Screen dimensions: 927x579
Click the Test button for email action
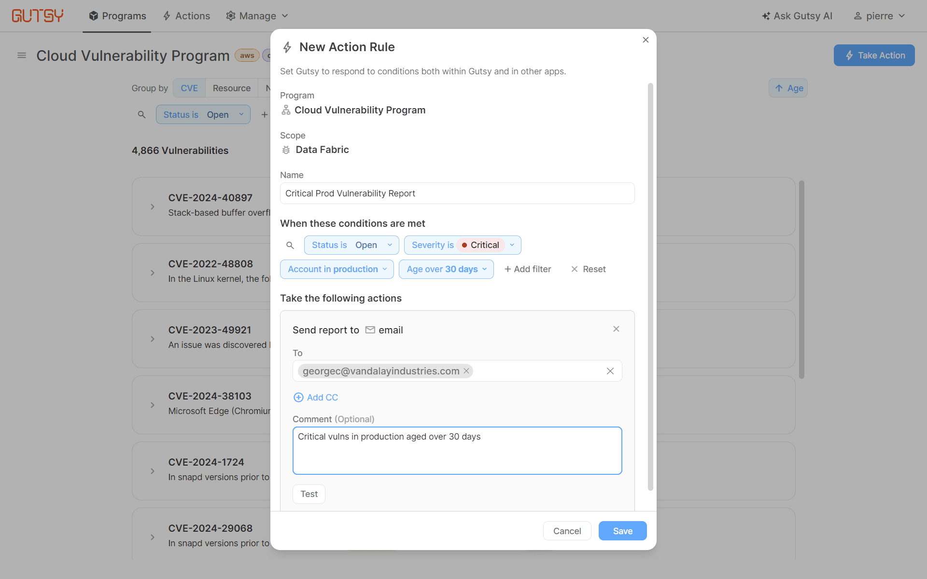click(x=309, y=494)
